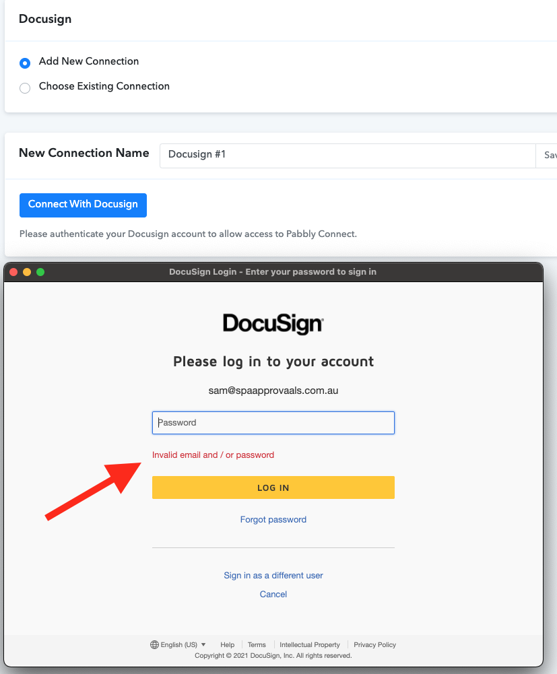The image size is (557, 674).
Task: Minimize the DocuSign Login window
Action: [x=27, y=272]
